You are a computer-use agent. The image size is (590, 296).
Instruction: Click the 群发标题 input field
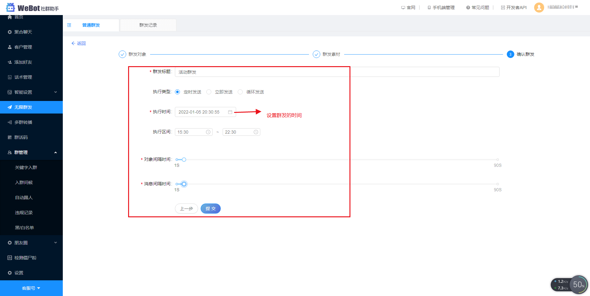click(337, 72)
